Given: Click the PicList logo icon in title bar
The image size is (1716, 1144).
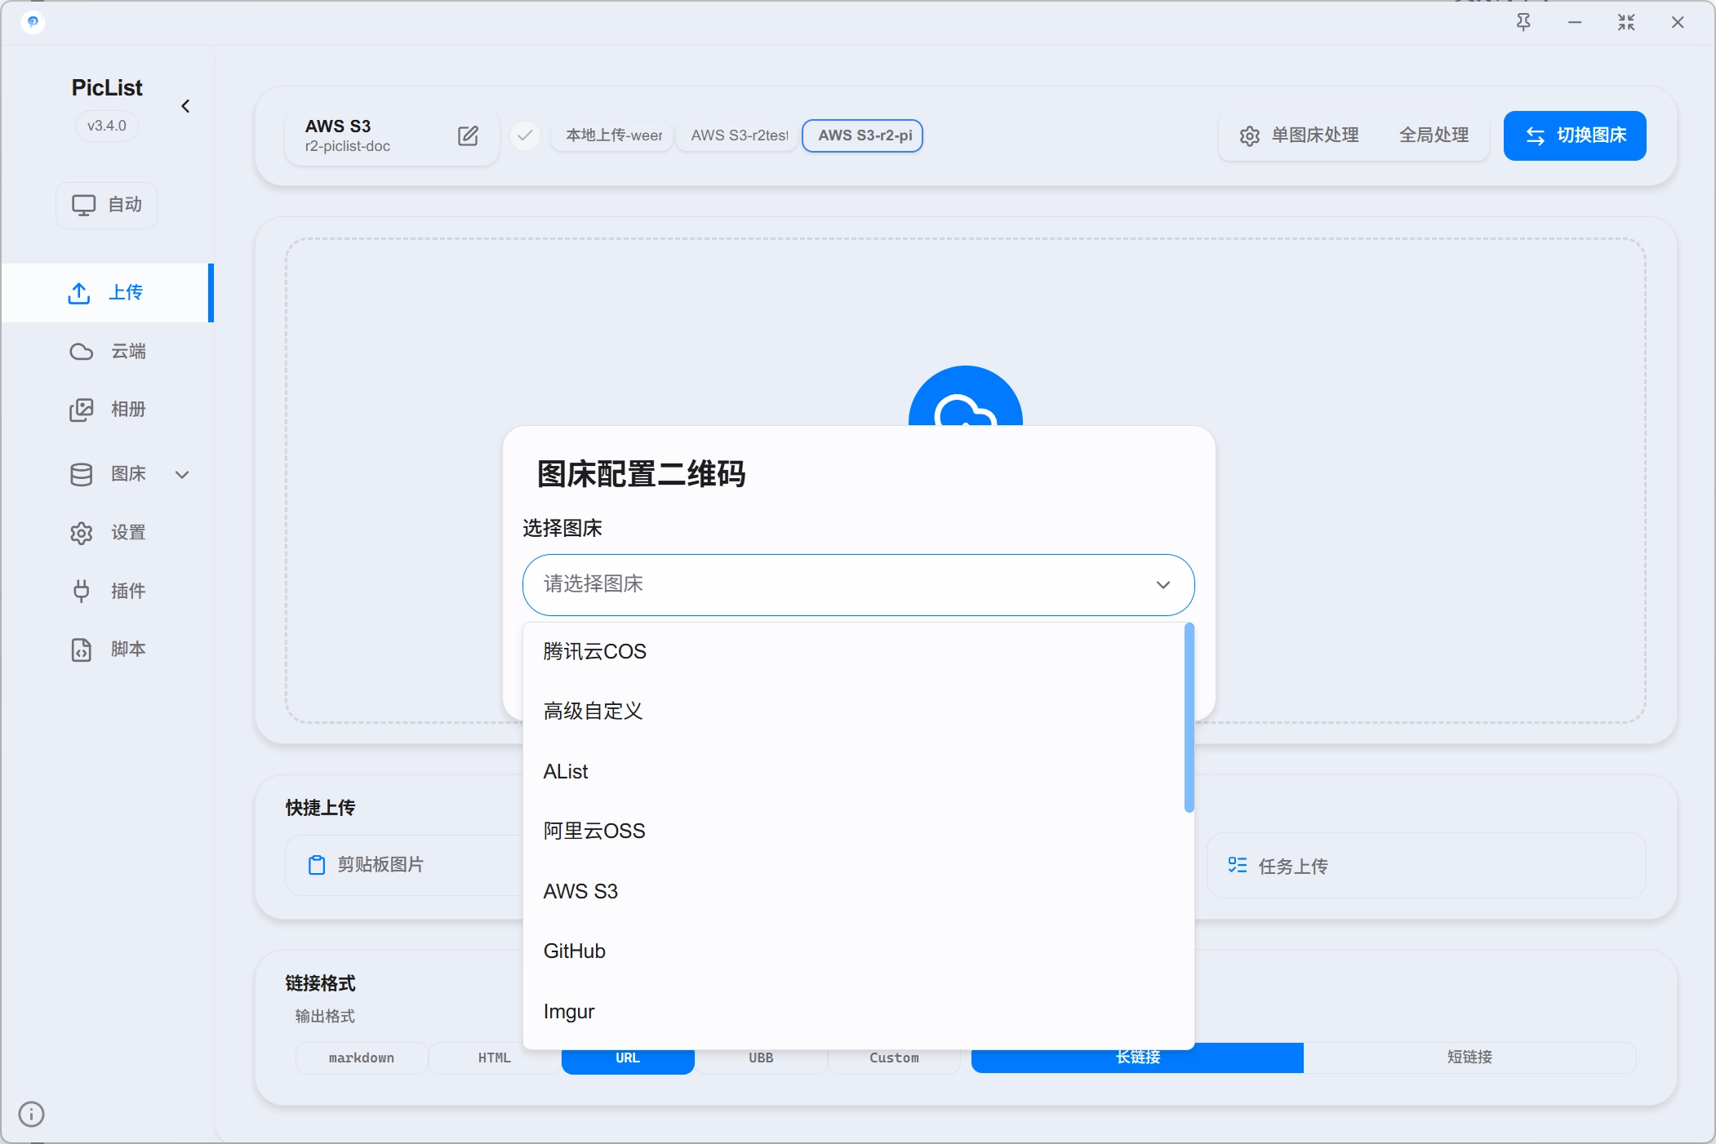Looking at the screenshot, I should coord(33,22).
